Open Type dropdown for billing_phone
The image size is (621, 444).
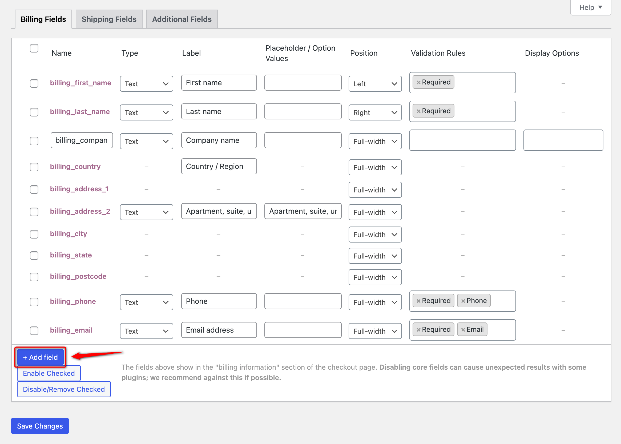click(146, 302)
